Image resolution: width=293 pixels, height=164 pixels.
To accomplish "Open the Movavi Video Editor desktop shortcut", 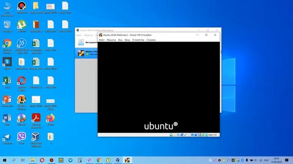I will 22,46.
